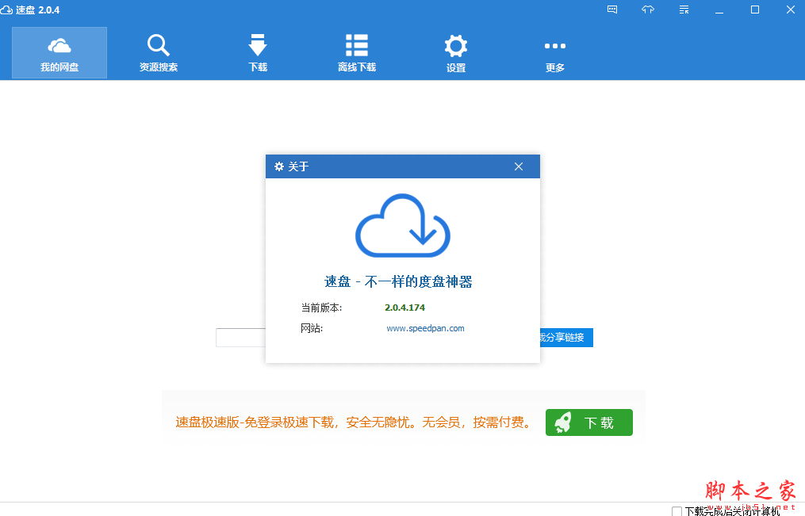Click the 速盘 2.0.4 app title
805x516 pixels.
[x=37, y=10]
